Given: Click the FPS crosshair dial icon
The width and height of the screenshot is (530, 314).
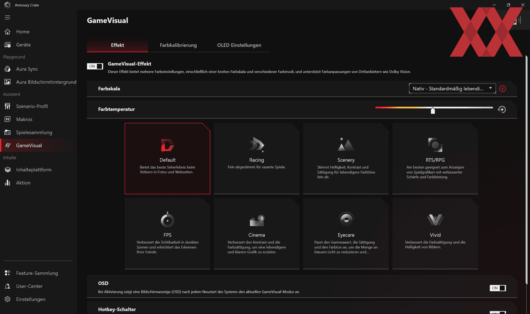Looking at the screenshot, I should coord(167,219).
